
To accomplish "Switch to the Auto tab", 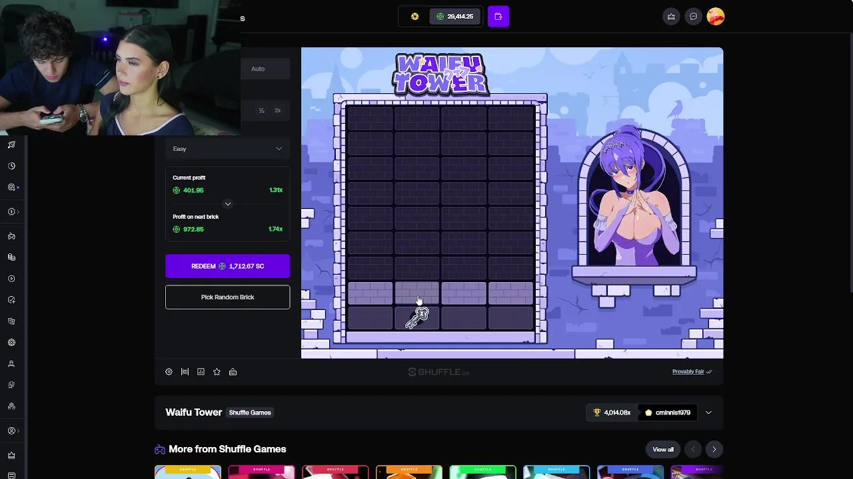I will (x=258, y=69).
